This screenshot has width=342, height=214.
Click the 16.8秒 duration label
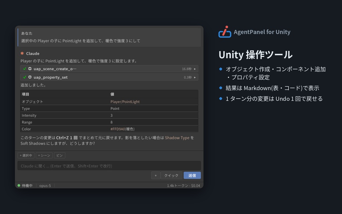pos(187,69)
